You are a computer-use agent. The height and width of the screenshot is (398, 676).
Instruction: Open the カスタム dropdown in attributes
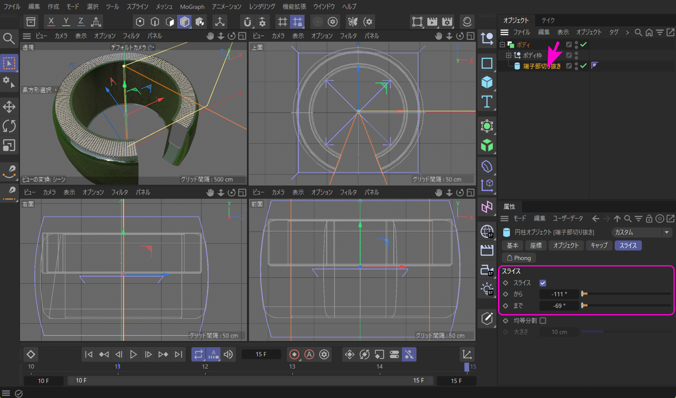642,232
